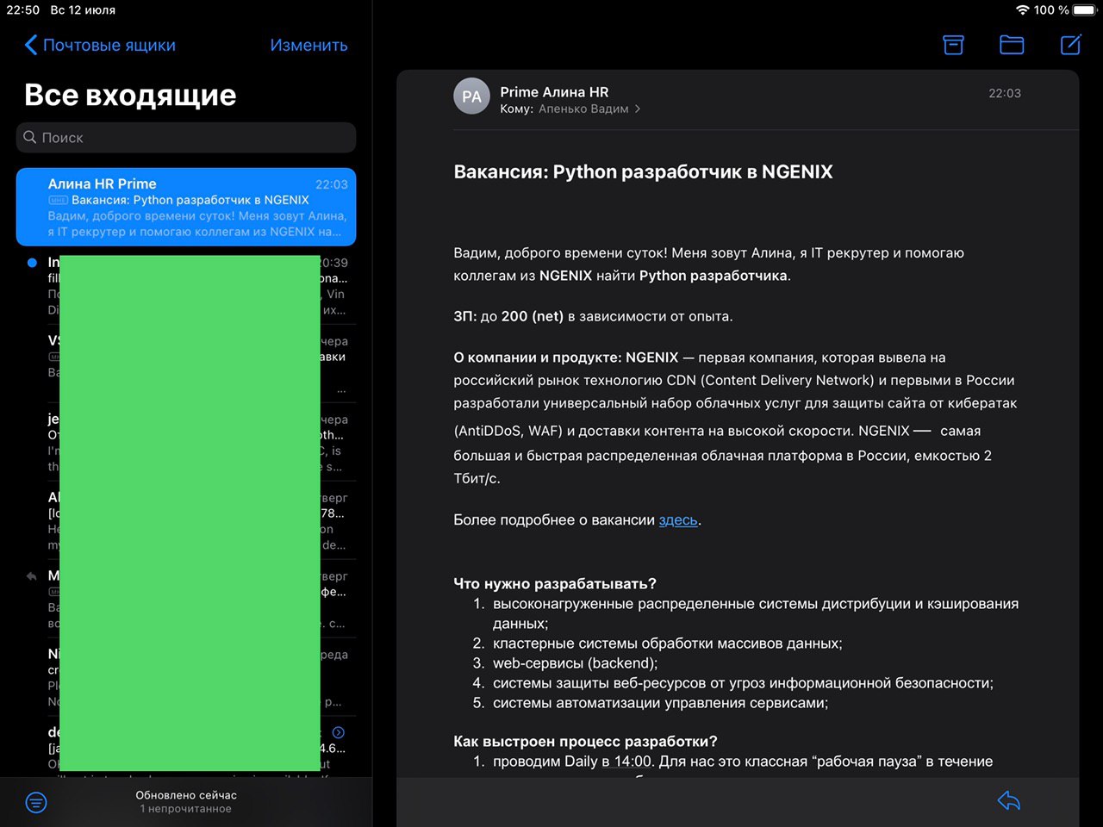The width and height of the screenshot is (1103, 827).
Task: Click the Что нужно разрабатывать? heading
Action: [555, 583]
